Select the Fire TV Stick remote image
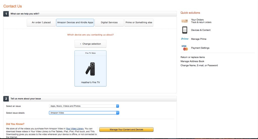 90,69
